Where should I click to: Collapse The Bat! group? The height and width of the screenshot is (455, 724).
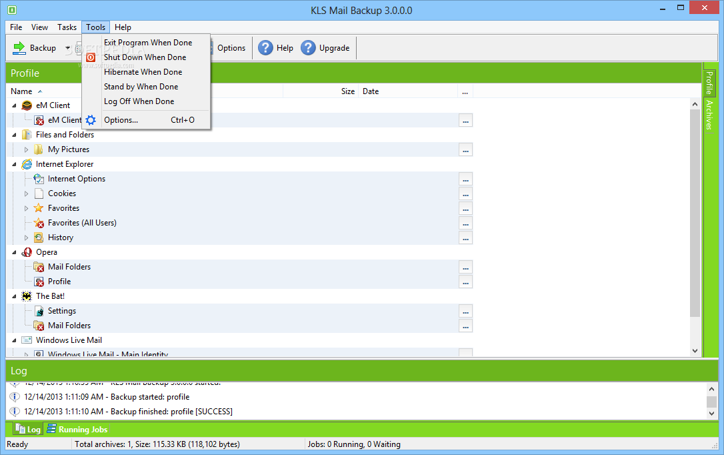(14, 297)
